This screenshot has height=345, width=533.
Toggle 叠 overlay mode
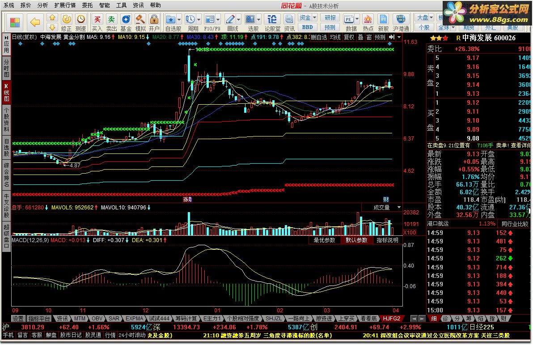tap(361, 37)
